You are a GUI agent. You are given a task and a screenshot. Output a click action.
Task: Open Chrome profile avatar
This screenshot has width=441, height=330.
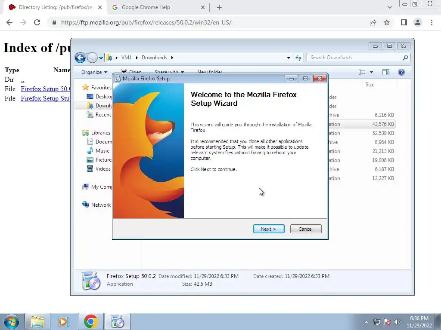click(x=418, y=22)
